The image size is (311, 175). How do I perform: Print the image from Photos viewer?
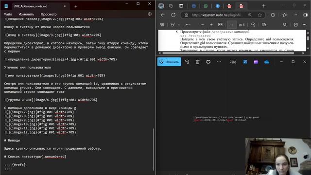(x=208, y=62)
